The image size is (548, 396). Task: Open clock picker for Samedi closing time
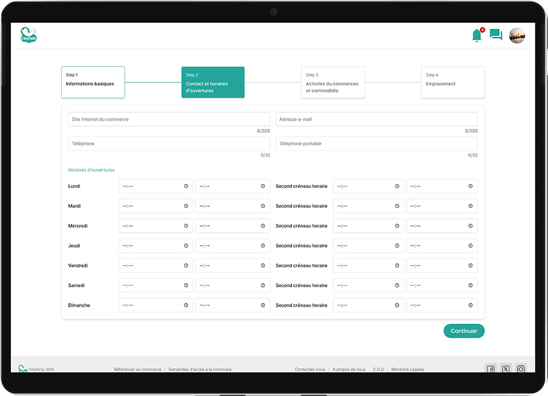[x=263, y=286]
